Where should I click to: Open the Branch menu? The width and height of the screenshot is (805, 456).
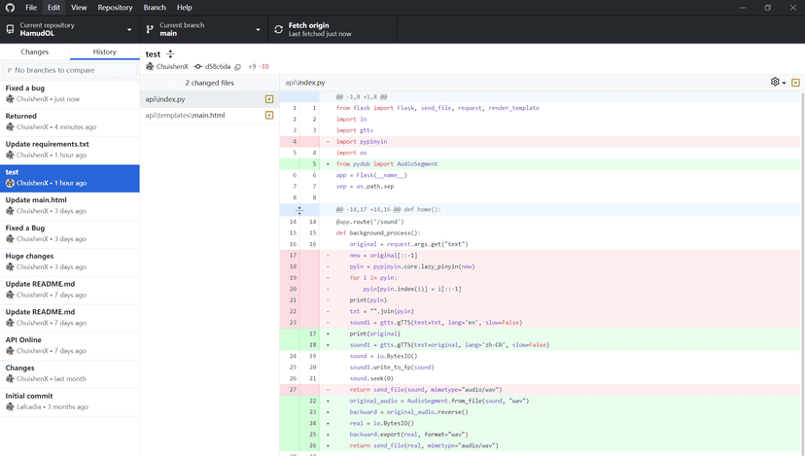point(155,8)
